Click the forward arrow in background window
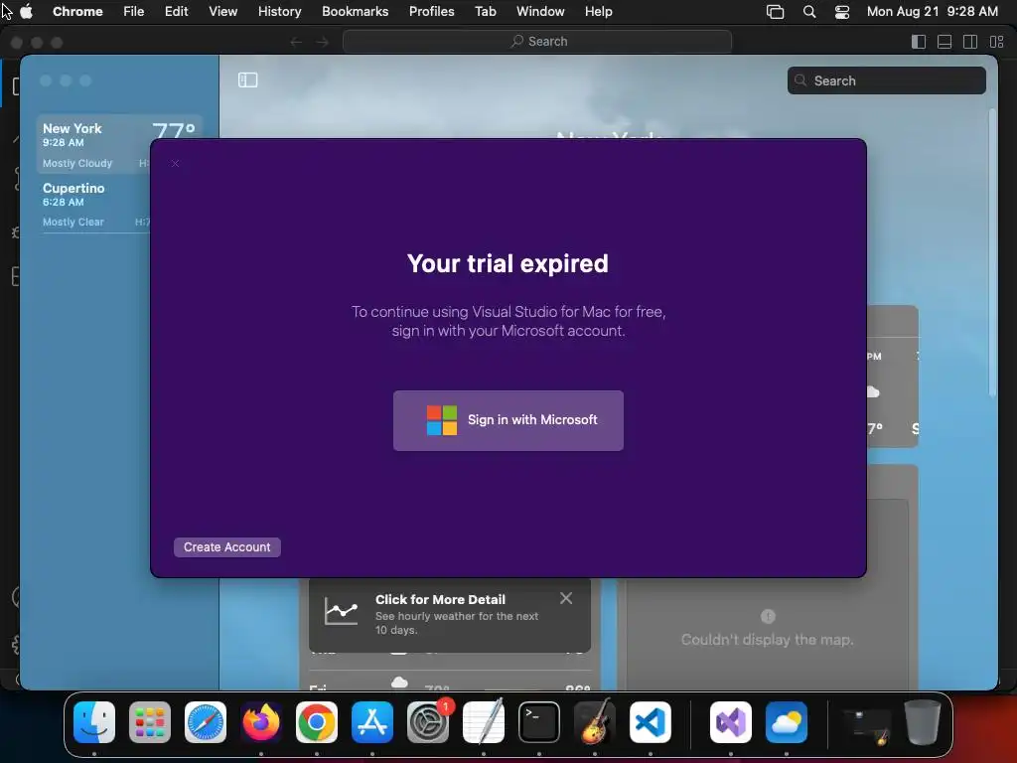This screenshot has height=763, width=1017. point(323,42)
